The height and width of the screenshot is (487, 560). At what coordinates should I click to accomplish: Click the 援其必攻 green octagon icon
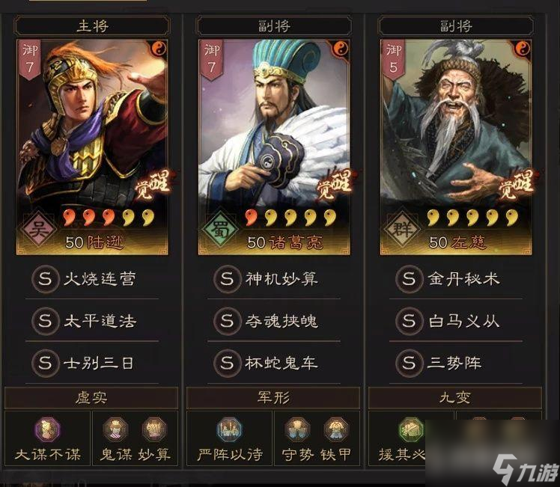click(411, 429)
